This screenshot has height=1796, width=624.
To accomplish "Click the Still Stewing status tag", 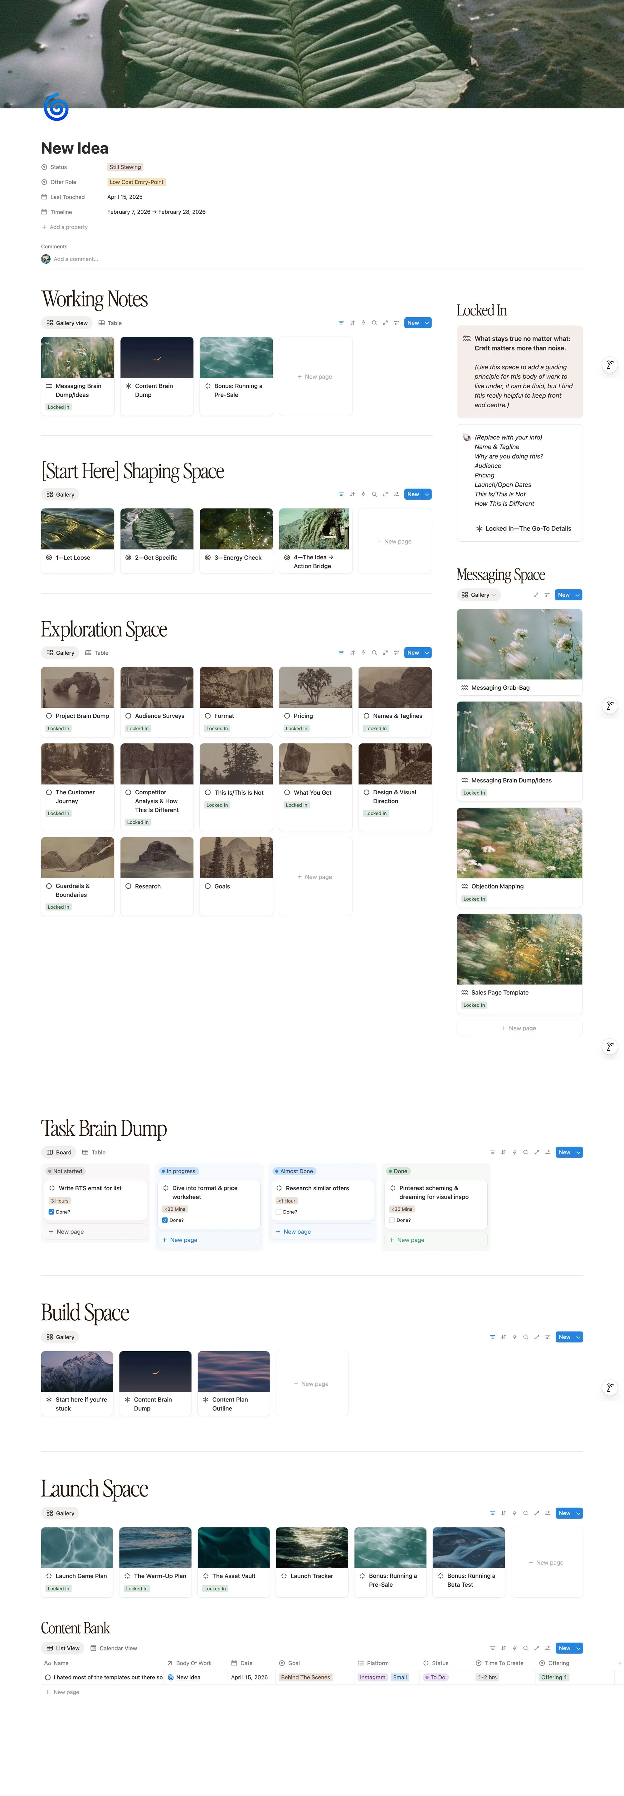I will 125,167.
